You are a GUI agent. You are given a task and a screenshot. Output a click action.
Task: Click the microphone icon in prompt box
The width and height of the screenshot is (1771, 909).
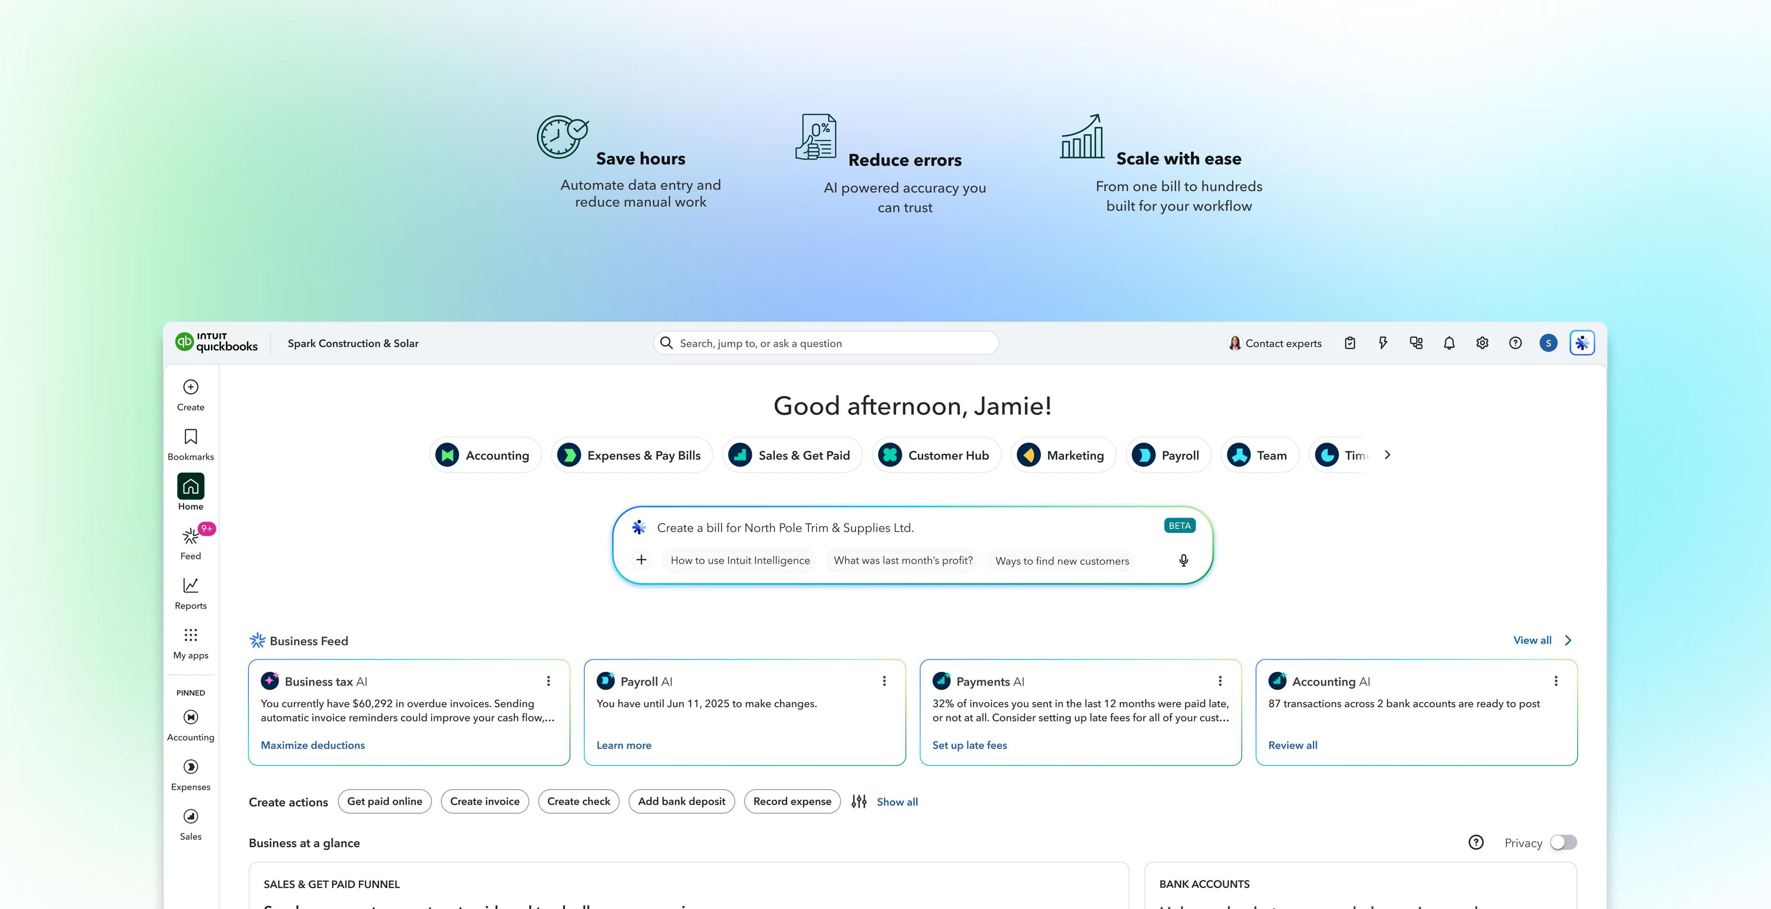coord(1183,560)
